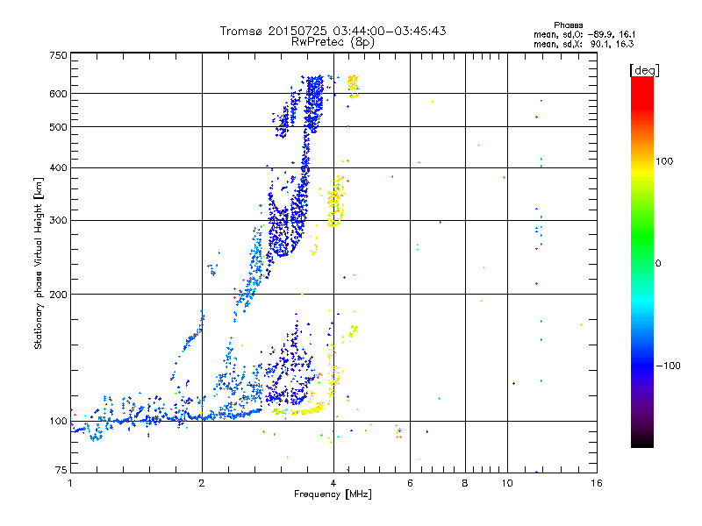Click the x-axis tick label '16'
The image size is (702, 526).
(x=597, y=483)
